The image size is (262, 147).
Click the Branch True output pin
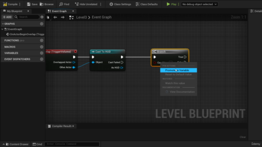tap(185, 57)
